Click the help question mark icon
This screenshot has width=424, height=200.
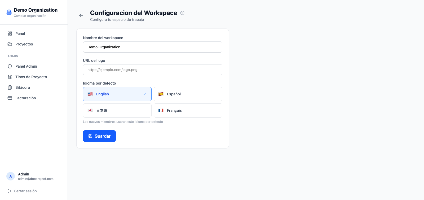[182, 13]
